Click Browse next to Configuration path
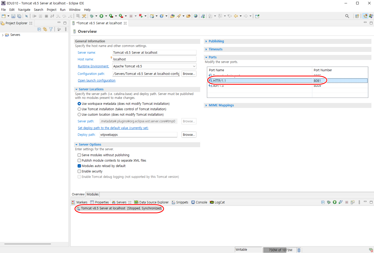The height and width of the screenshot is (253, 374). pos(189,74)
